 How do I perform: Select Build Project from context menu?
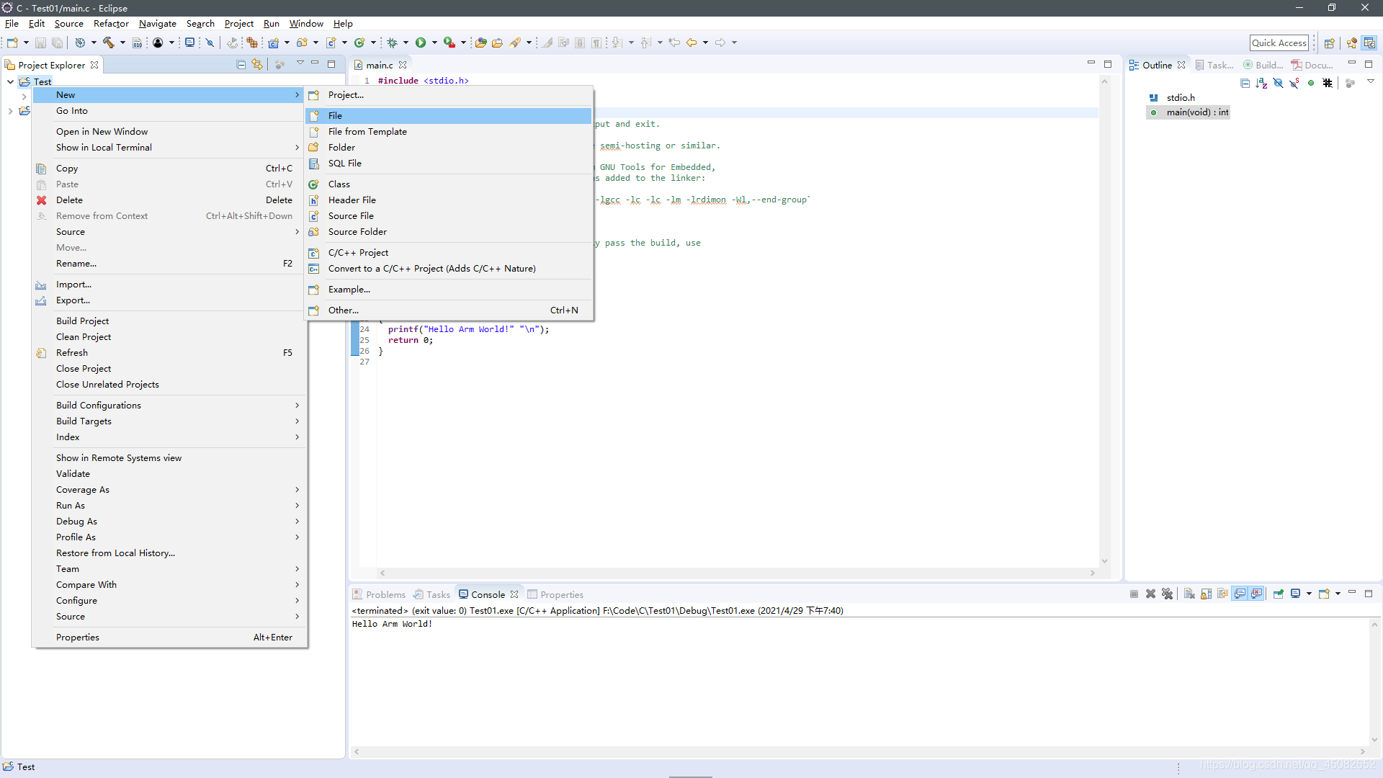(170, 321)
